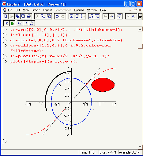Open the Options menu
The image size is (143, 156).
click(79, 10)
